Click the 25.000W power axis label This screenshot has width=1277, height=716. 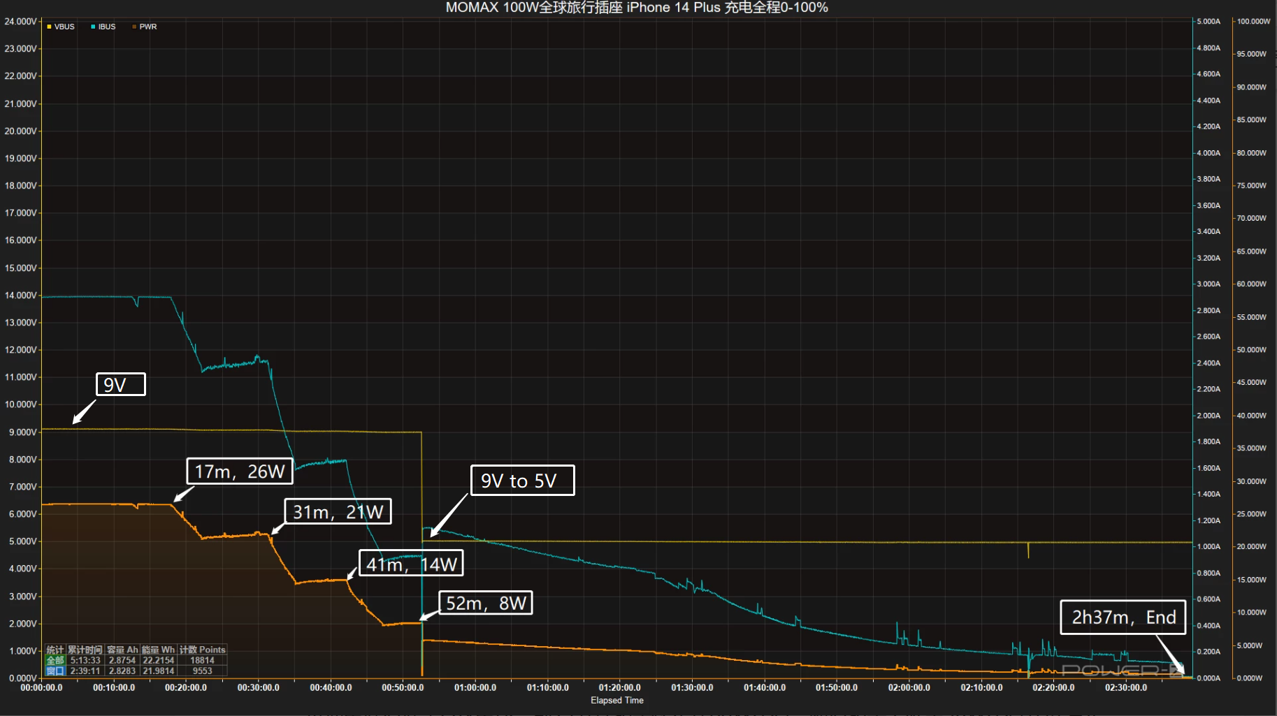(1252, 514)
